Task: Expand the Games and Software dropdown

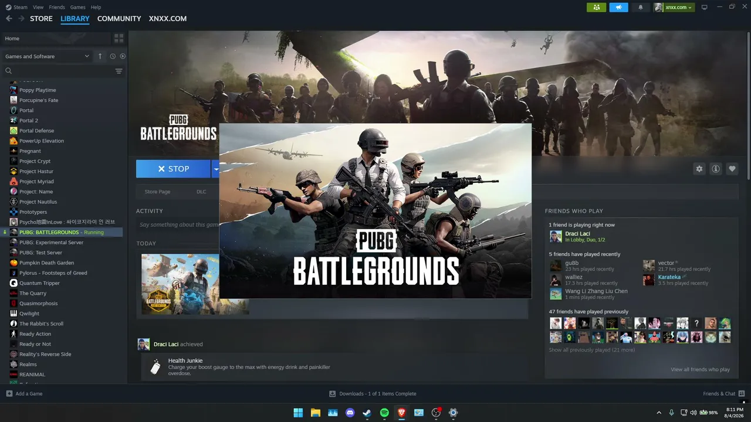Action: [x=47, y=56]
